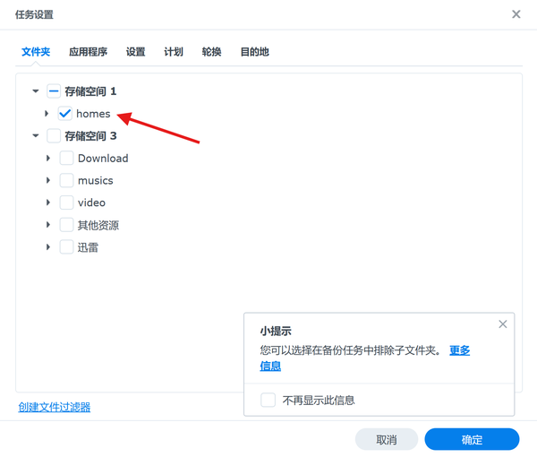Screen dimensions: 537x457
Task: Close the 任务设置 dialog
Action: coord(516,14)
